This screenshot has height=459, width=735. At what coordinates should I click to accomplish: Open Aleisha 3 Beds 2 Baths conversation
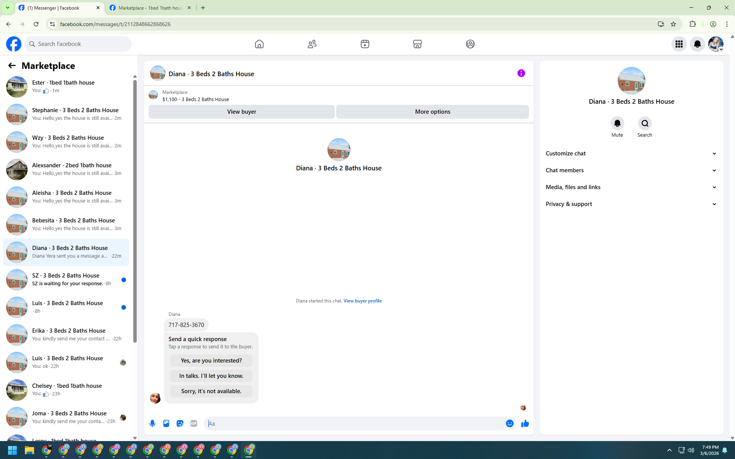[66, 197]
